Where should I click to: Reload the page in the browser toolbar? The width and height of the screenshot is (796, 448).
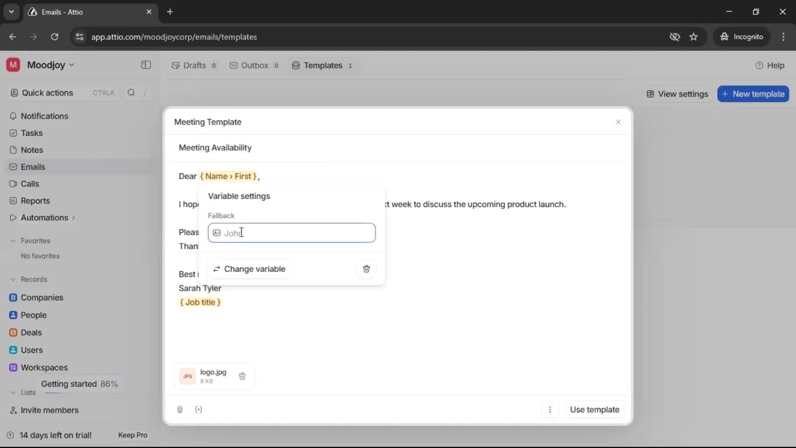point(54,37)
